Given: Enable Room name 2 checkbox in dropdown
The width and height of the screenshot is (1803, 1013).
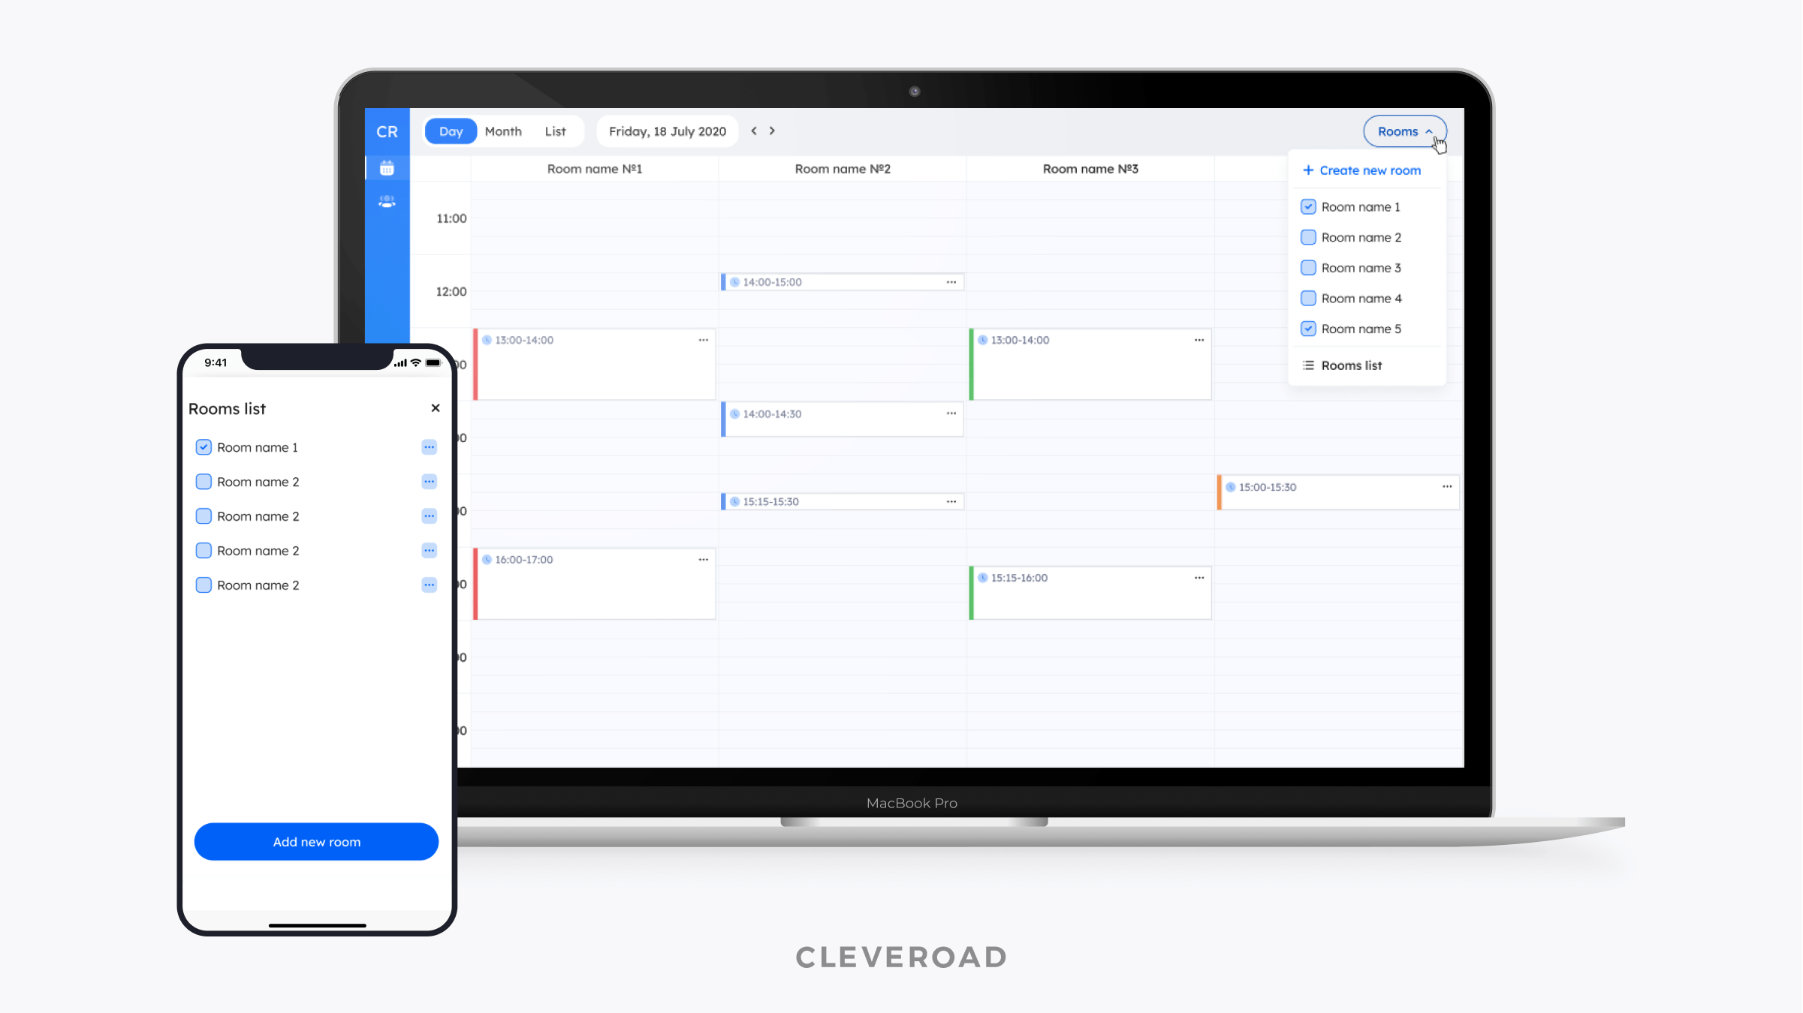Looking at the screenshot, I should click(x=1309, y=237).
